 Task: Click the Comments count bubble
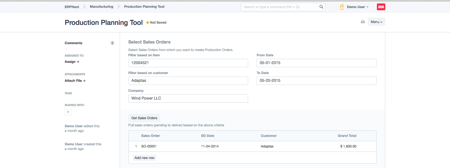112,43
